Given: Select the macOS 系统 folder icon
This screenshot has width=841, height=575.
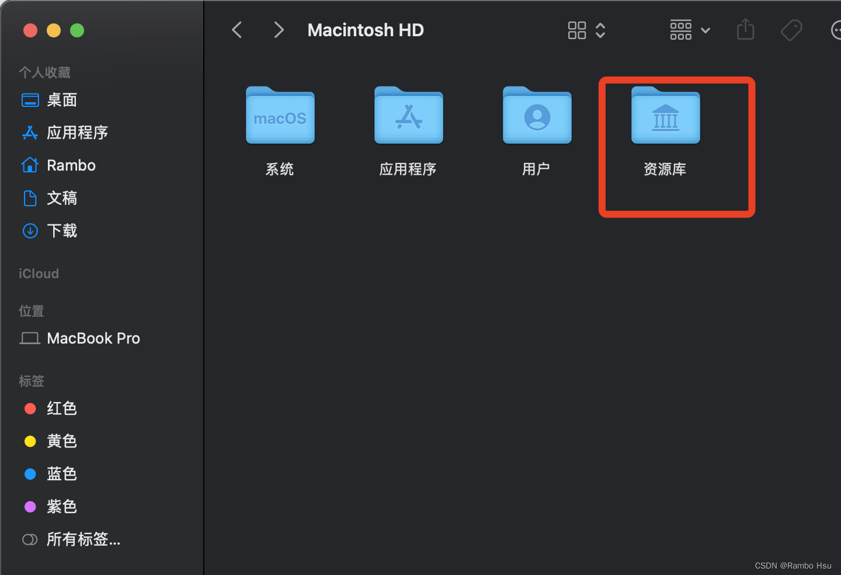Looking at the screenshot, I should point(280,115).
